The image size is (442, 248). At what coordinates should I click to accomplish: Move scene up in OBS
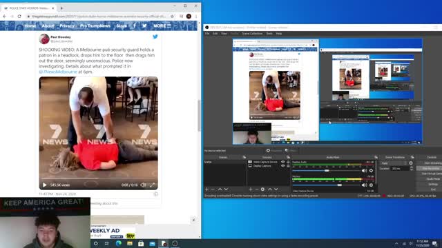(220, 189)
